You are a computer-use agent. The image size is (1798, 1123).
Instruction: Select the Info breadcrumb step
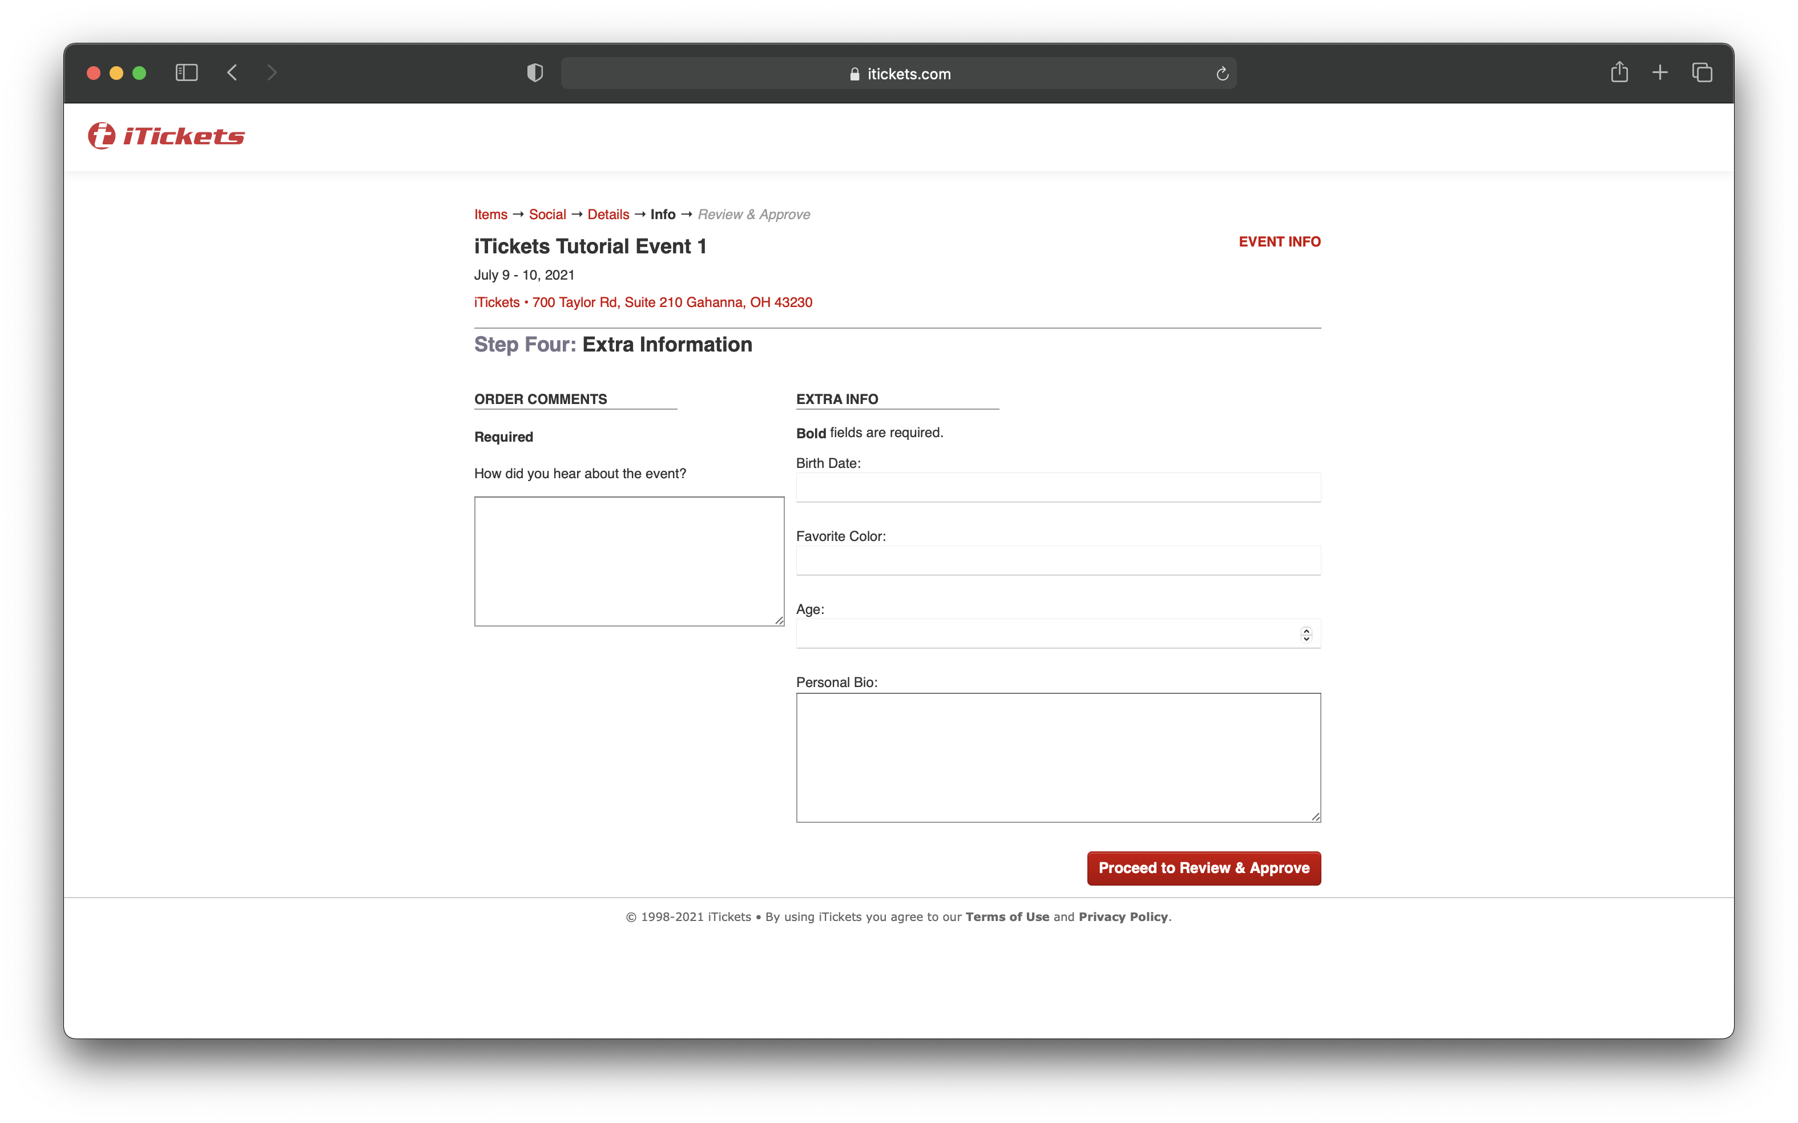click(663, 214)
